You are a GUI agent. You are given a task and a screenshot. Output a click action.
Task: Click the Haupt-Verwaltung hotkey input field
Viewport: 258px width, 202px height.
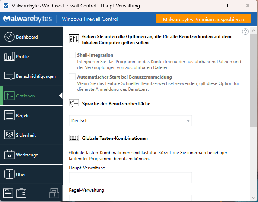(x=130, y=178)
